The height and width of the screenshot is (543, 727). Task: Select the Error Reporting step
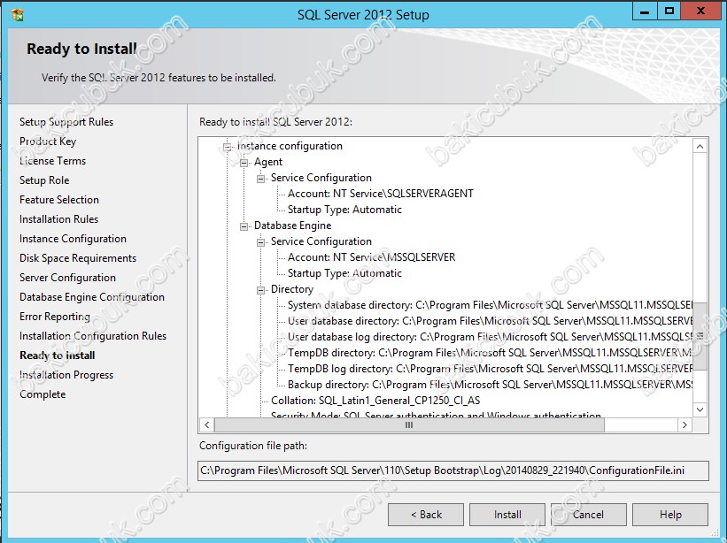click(55, 317)
